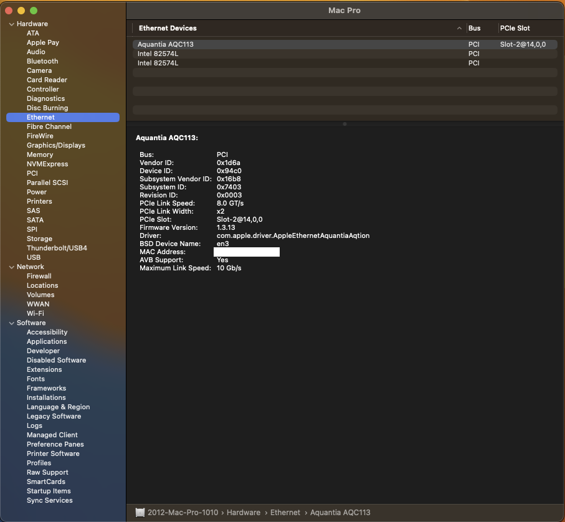This screenshot has height=522, width=565.
Task: Select Disc Burning item
Action: (x=47, y=108)
